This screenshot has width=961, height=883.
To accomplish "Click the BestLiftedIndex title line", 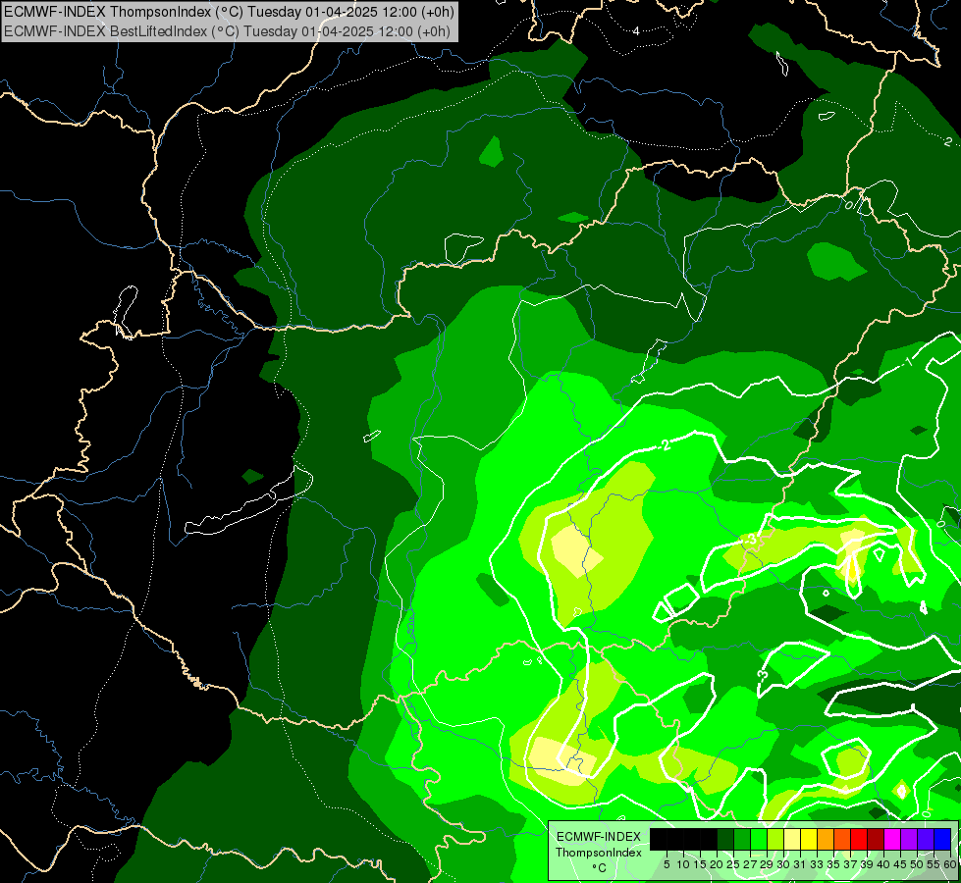I will click(x=227, y=31).
